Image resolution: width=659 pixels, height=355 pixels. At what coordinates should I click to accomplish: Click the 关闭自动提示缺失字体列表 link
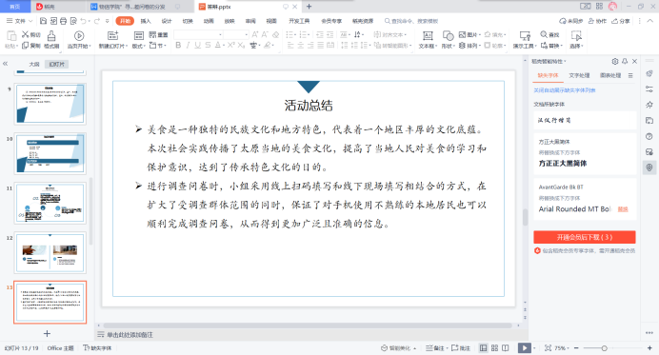click(565, 90)
